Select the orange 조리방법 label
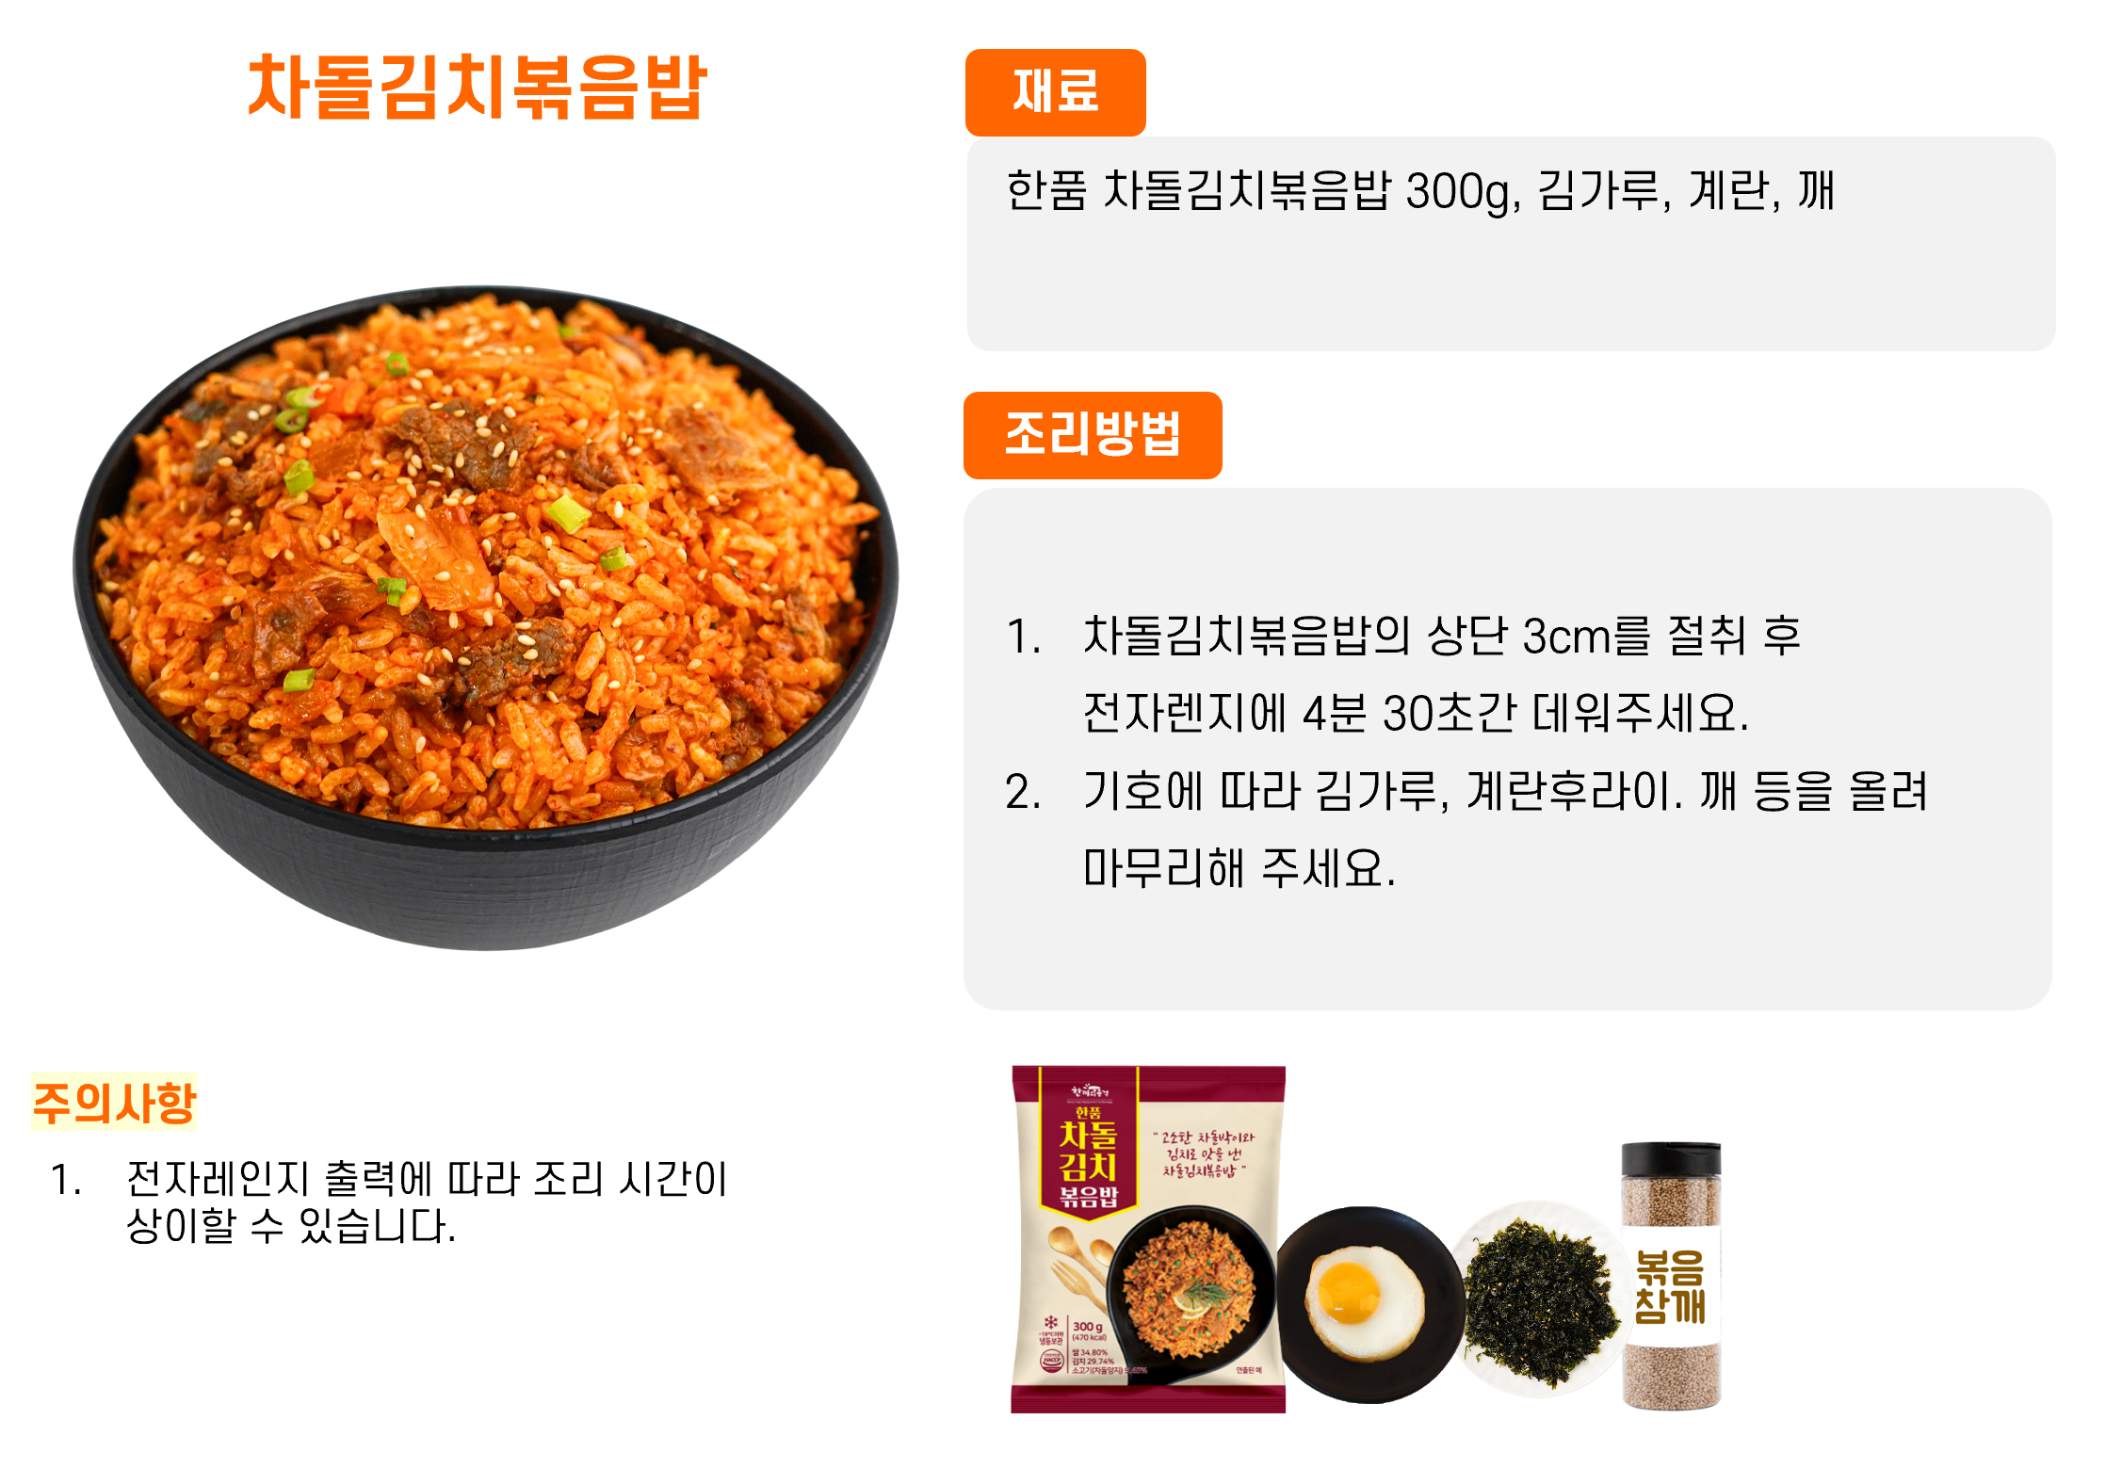Viewport: 2106px width, 1468px height. pos(1093,435)
